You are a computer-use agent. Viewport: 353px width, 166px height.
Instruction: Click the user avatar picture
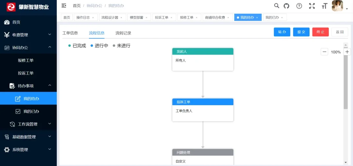(337, 6)
